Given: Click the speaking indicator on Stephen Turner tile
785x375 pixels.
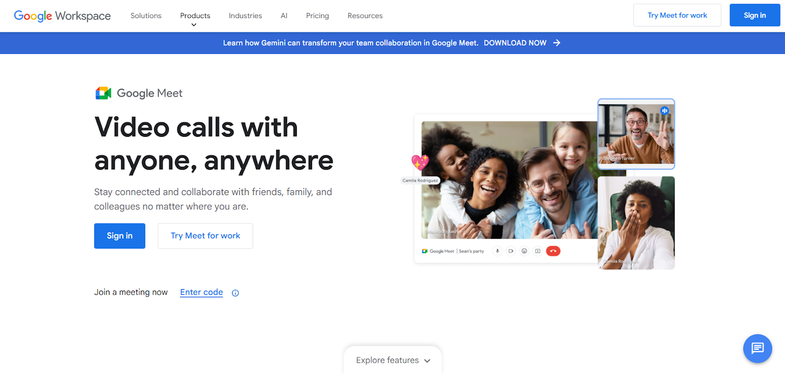Looking at the screenshot, I should click(665, 111).
